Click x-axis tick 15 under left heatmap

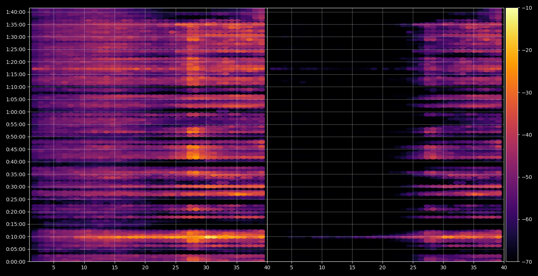click(x=115, y=267)
